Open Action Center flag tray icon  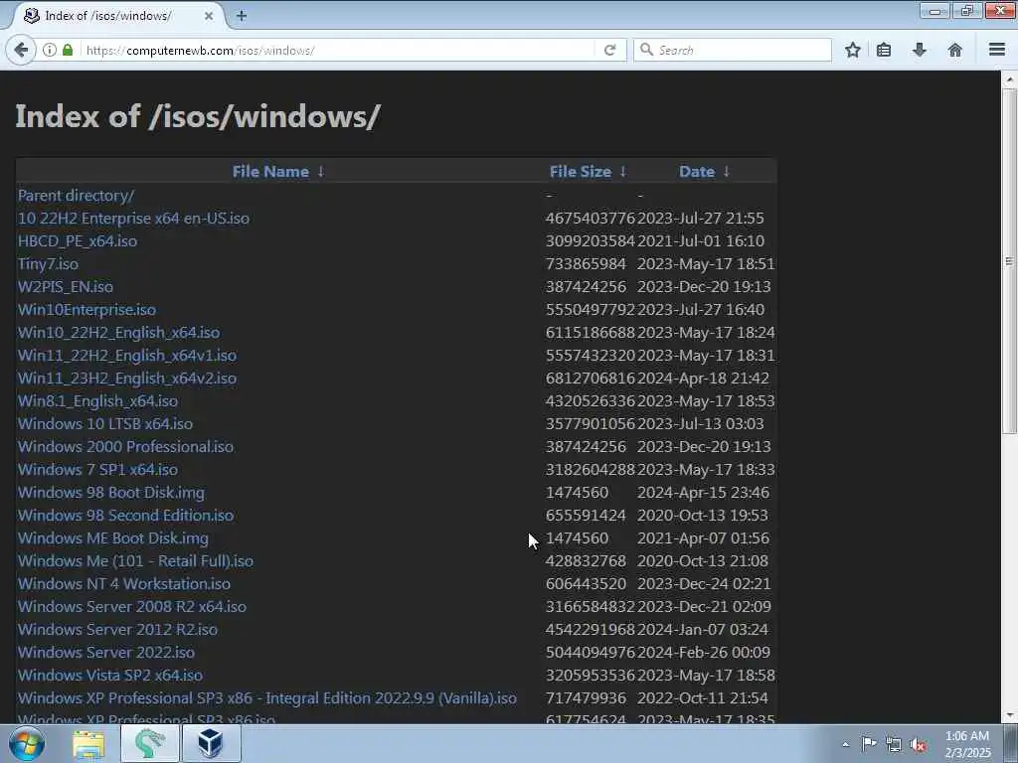tap(869, 743)
